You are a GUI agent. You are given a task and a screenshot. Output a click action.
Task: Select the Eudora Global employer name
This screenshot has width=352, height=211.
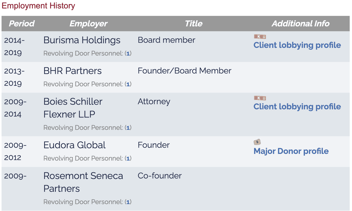click(75, 145)
